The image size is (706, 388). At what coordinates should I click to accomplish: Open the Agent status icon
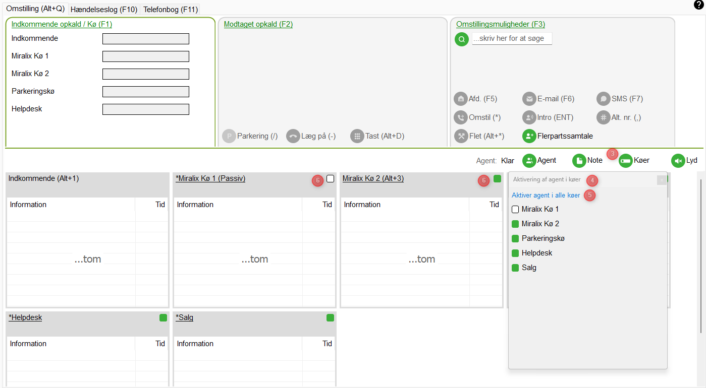529,161
